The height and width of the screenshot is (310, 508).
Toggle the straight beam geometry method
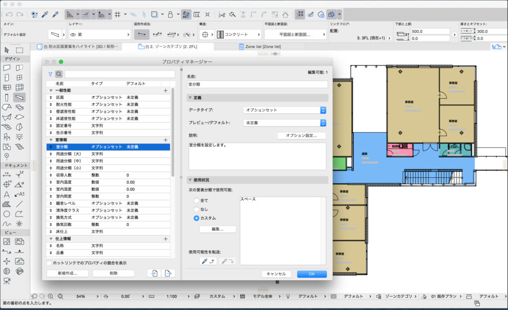[x=142, y=34]
